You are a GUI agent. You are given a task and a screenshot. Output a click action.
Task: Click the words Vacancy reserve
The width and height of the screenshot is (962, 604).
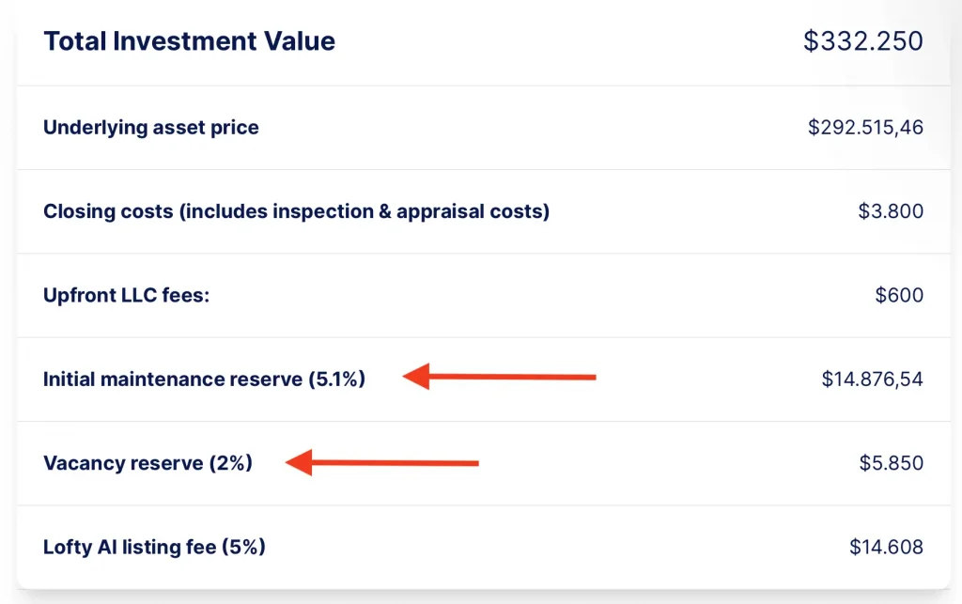pyautogui.click(x=122, y=463)
